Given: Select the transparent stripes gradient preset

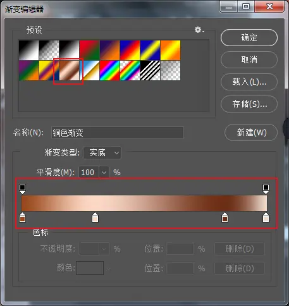Looking at the screenshot, I should pos(150,70).
